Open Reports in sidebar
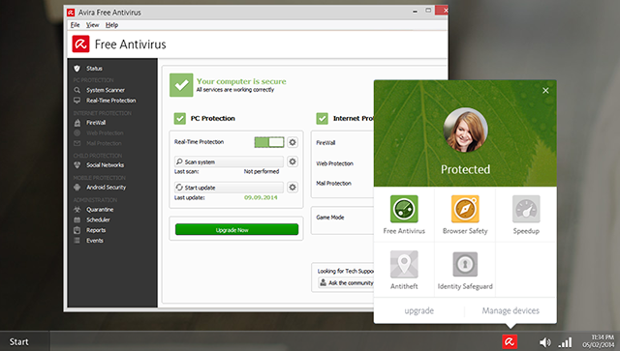The image size is (620, 351). pos(96,230)
